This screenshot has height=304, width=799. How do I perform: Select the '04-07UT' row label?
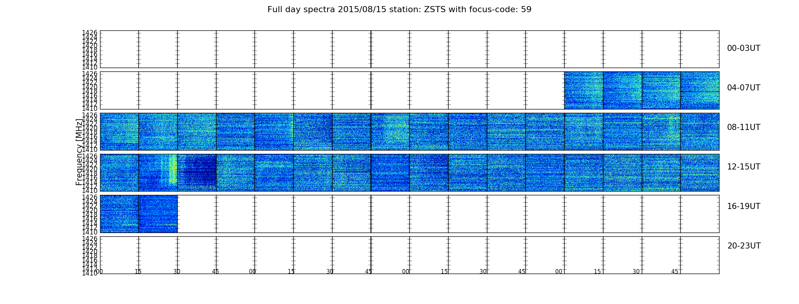(743, 88)
